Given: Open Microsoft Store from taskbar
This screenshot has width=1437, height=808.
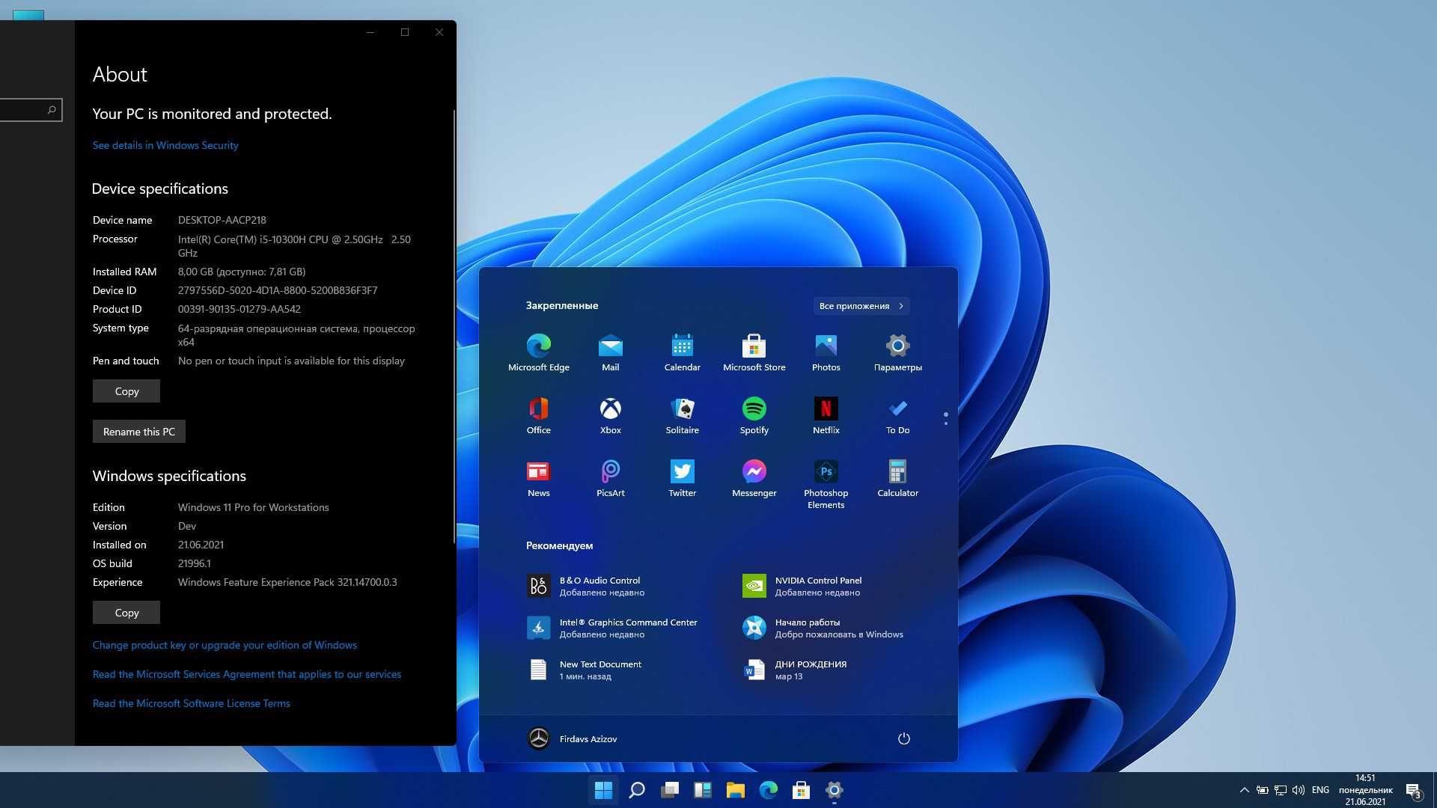Looking at the screenshot, I should point(802,790).
